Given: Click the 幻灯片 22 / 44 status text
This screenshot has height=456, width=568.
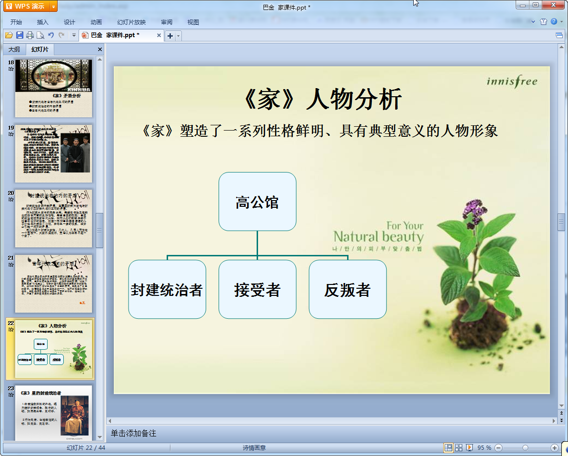Looking at the screenshot, I should pyautogui.click(x=86, y=448).
